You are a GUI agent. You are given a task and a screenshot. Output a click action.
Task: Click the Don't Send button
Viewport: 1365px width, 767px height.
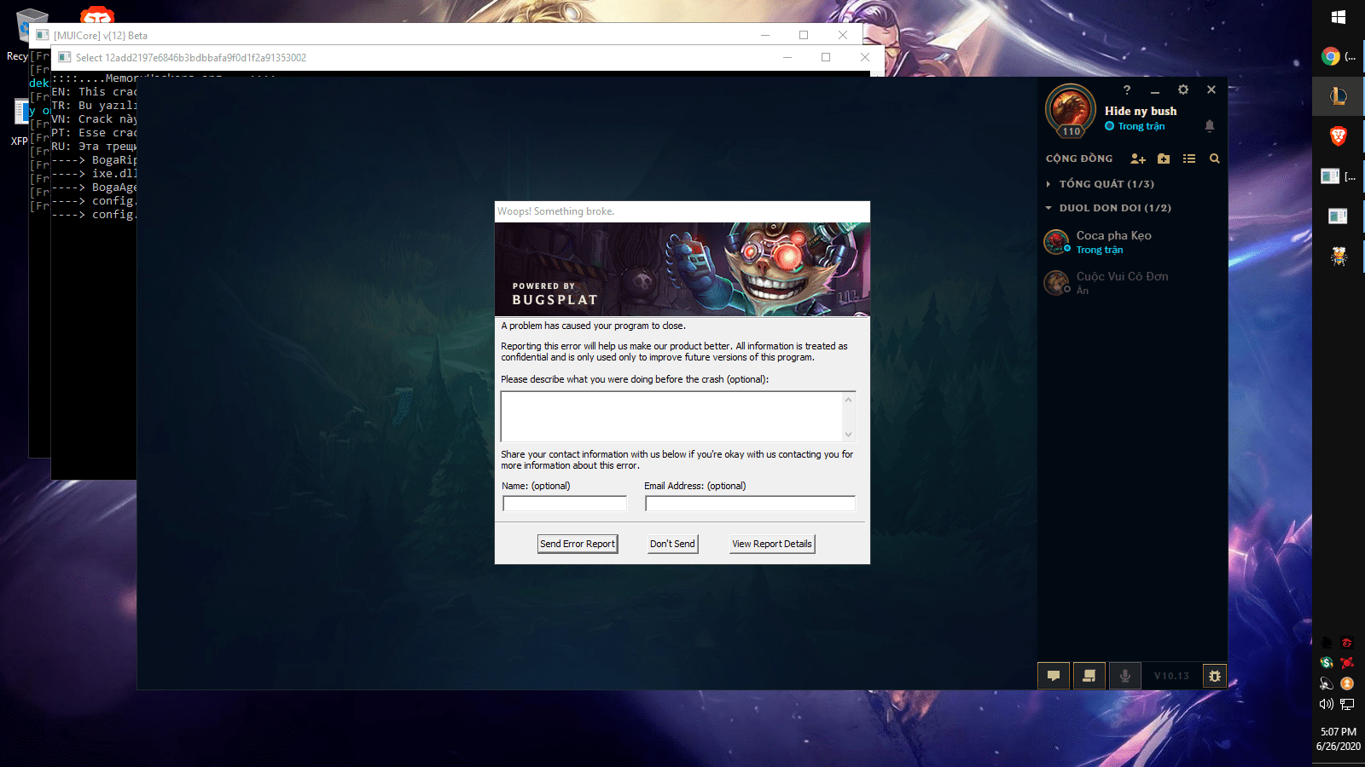[673, 544]
